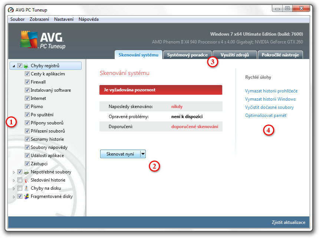Select Fragmentované disky tree label
Viewport: 319px width, 238px height.
52,196
